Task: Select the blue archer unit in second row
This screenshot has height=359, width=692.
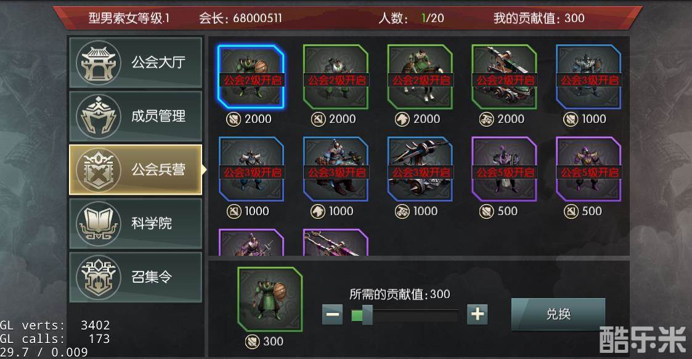Action: tap(251, 169)
